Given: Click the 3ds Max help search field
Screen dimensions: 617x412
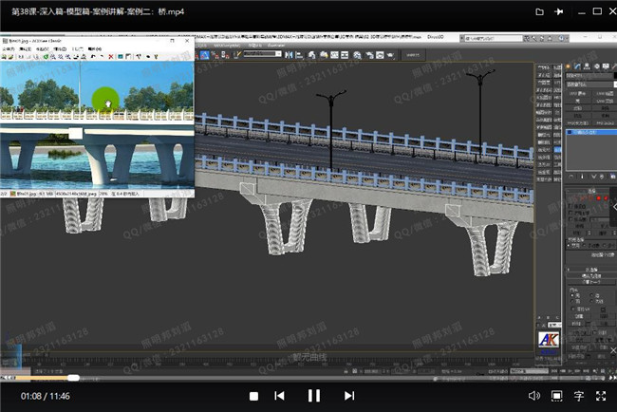Looking at the screenshot, I should pyautogui.click(x=494, y=38).
